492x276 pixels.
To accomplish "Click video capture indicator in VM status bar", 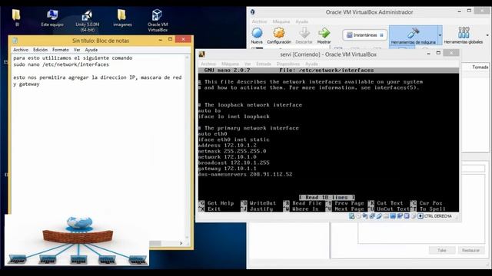I will (400, 216).
